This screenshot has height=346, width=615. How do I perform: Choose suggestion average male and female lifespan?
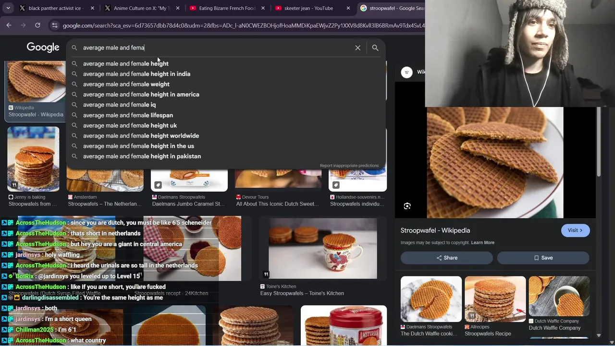226,115
